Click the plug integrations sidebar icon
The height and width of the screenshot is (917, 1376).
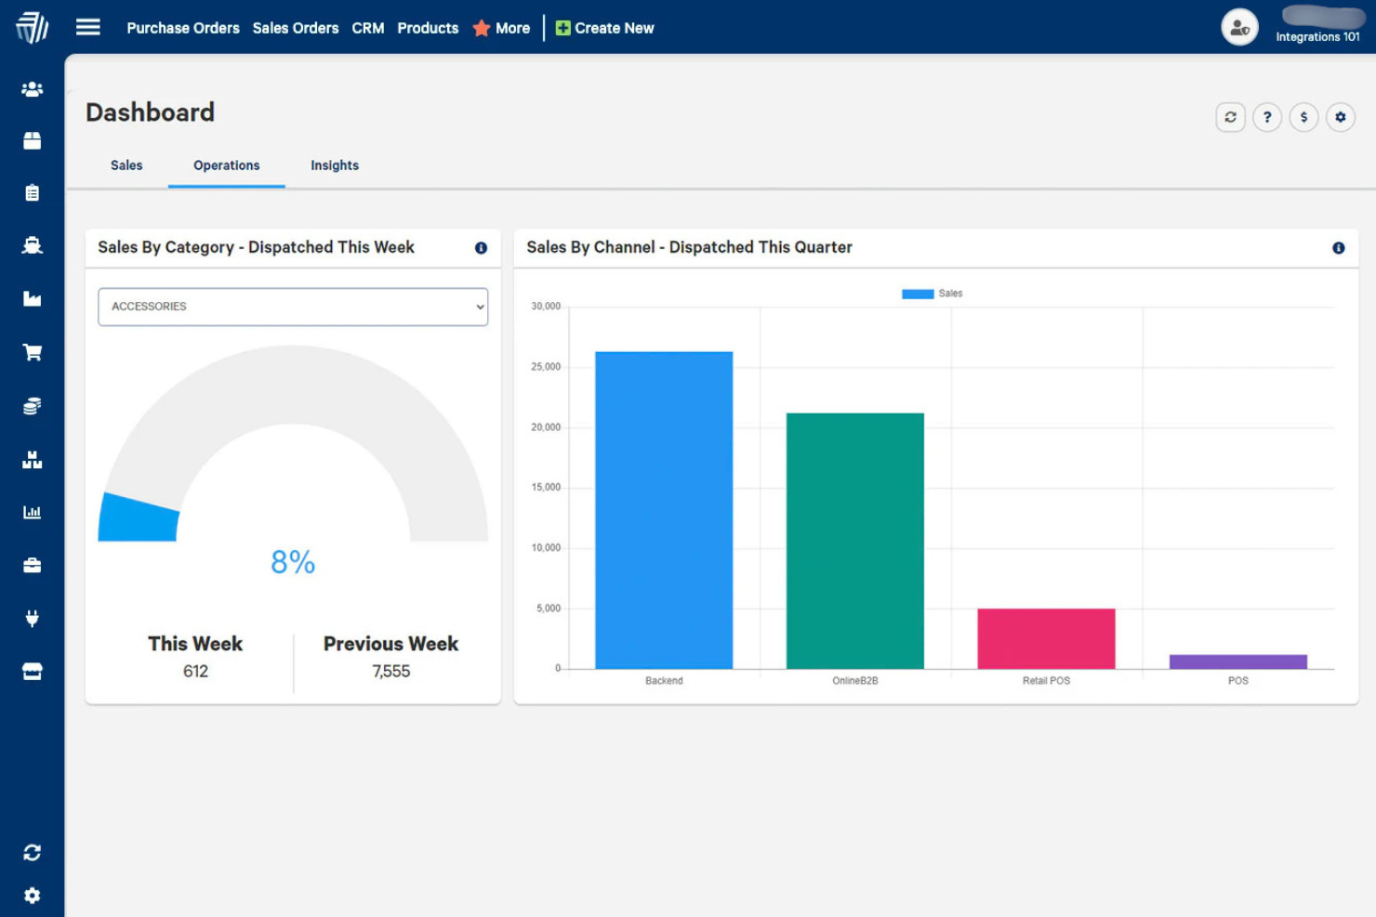pos(32,619)
